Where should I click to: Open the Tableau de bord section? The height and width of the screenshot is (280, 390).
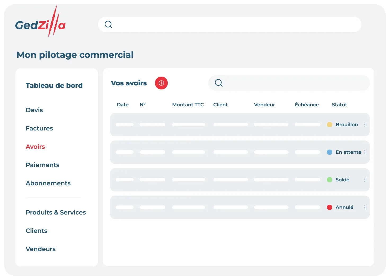tap(54, 85)
